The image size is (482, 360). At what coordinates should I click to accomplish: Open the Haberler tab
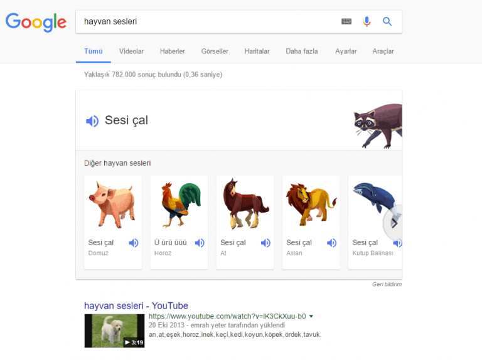click(x=173, y=51)
